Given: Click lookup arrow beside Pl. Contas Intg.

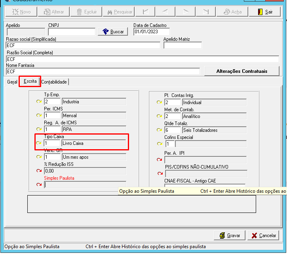Looking at the screenshot, I should 160,102.
